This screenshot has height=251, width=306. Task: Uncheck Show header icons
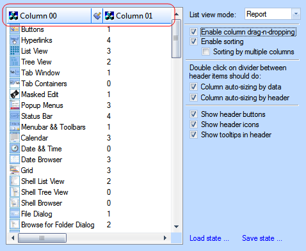point(193,125)
